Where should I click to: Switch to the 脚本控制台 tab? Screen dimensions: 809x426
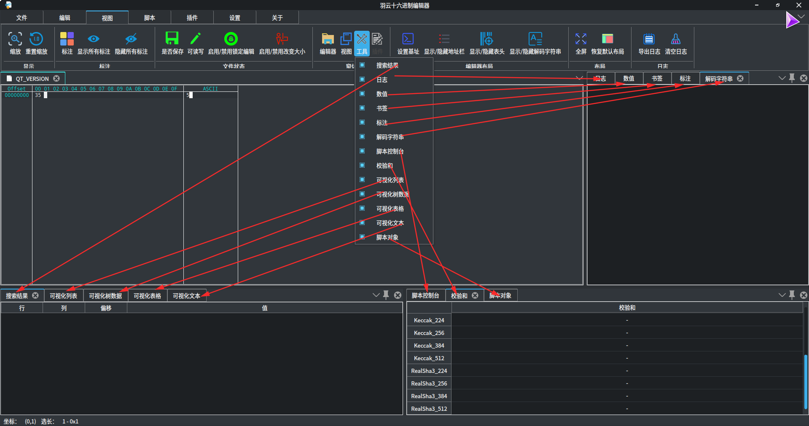point(425,295)
